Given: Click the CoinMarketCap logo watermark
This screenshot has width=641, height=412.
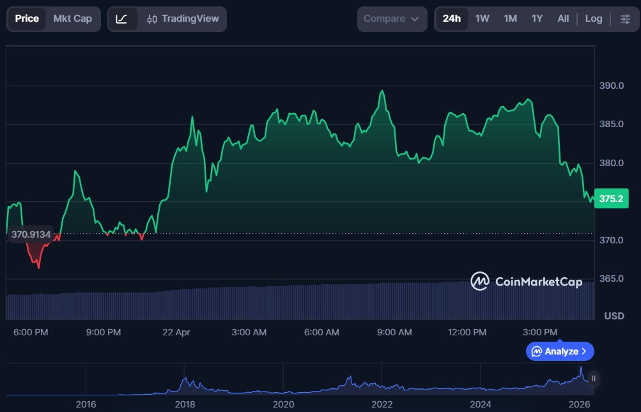Looking at the screenshot, I should click(527, 281).
